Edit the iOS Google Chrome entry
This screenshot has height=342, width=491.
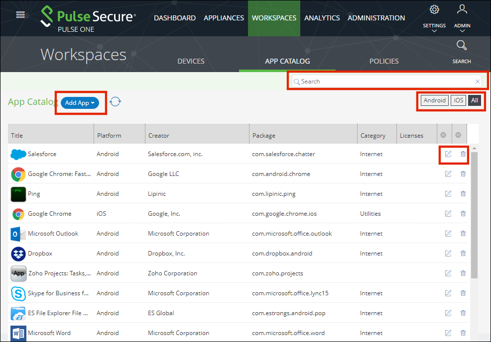[x=448, y=214]
